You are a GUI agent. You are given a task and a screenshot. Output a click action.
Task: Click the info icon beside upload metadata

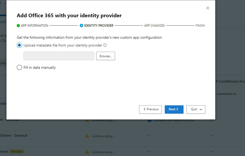[x=105, y=45]
